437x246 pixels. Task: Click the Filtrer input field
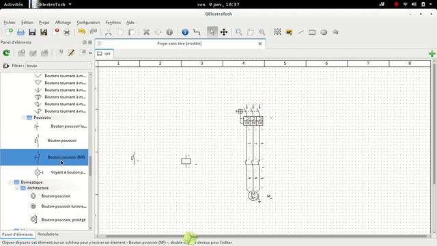(x=59, y=66)
